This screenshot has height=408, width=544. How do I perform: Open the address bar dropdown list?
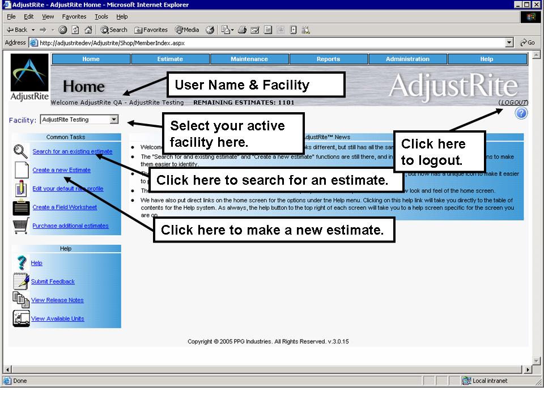[509, 42]
